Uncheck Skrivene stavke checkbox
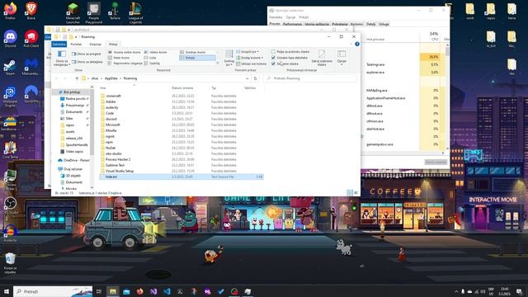Viewport: 528px width, 297px height. [273, 64]
